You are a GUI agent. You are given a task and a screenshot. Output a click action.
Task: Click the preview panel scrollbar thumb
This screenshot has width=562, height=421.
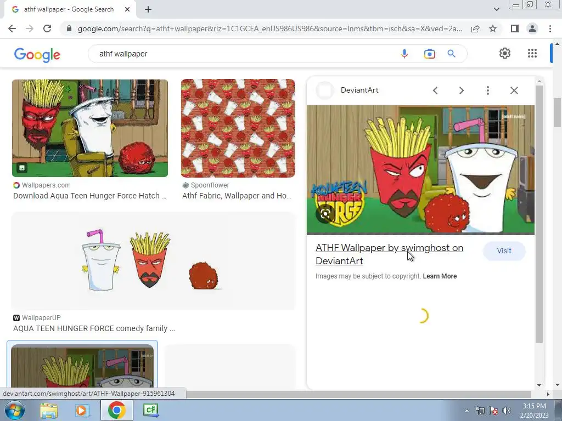(x=539, y=214)
